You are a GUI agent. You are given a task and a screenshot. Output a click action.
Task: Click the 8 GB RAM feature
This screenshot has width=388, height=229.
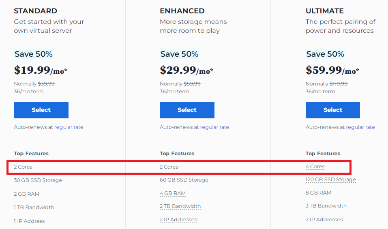318,193
